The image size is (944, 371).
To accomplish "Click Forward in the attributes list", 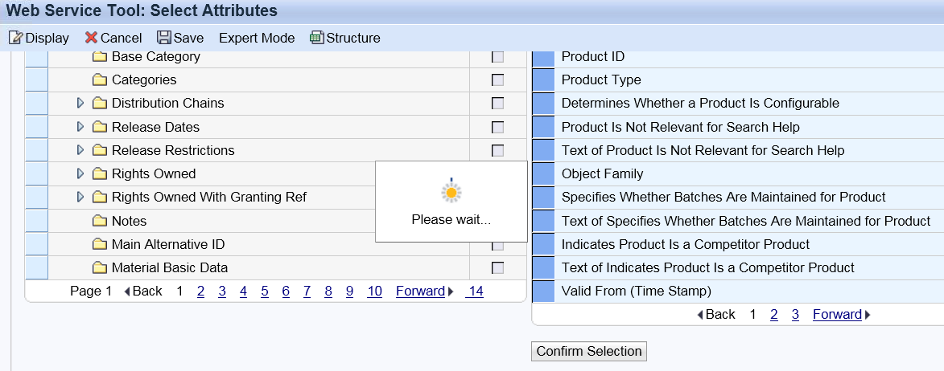I will pyautogui.click(x=842, y=315).
